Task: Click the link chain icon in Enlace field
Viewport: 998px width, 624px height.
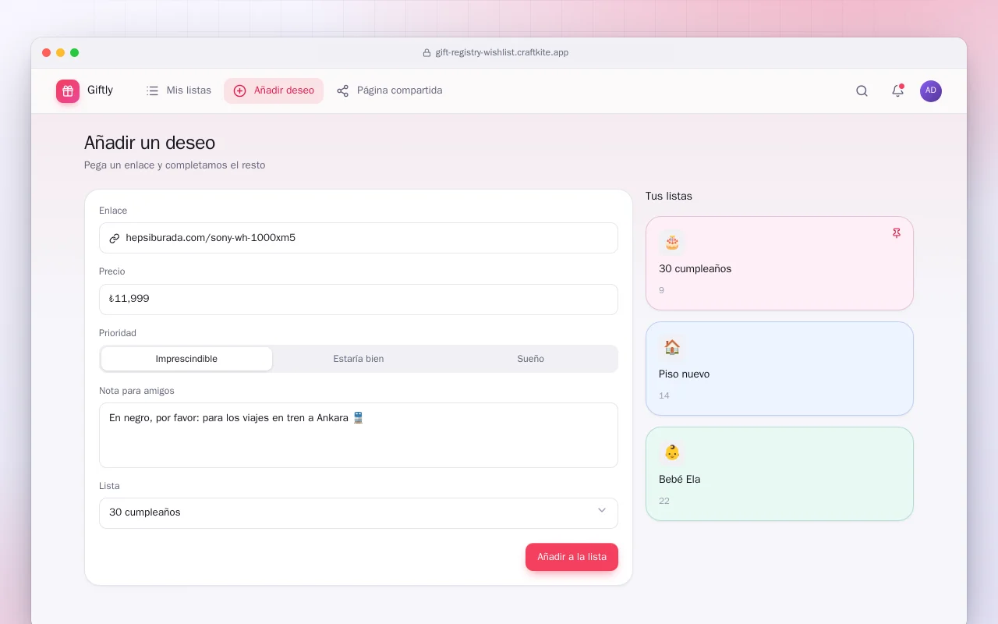Action: (x=115, y=238)
